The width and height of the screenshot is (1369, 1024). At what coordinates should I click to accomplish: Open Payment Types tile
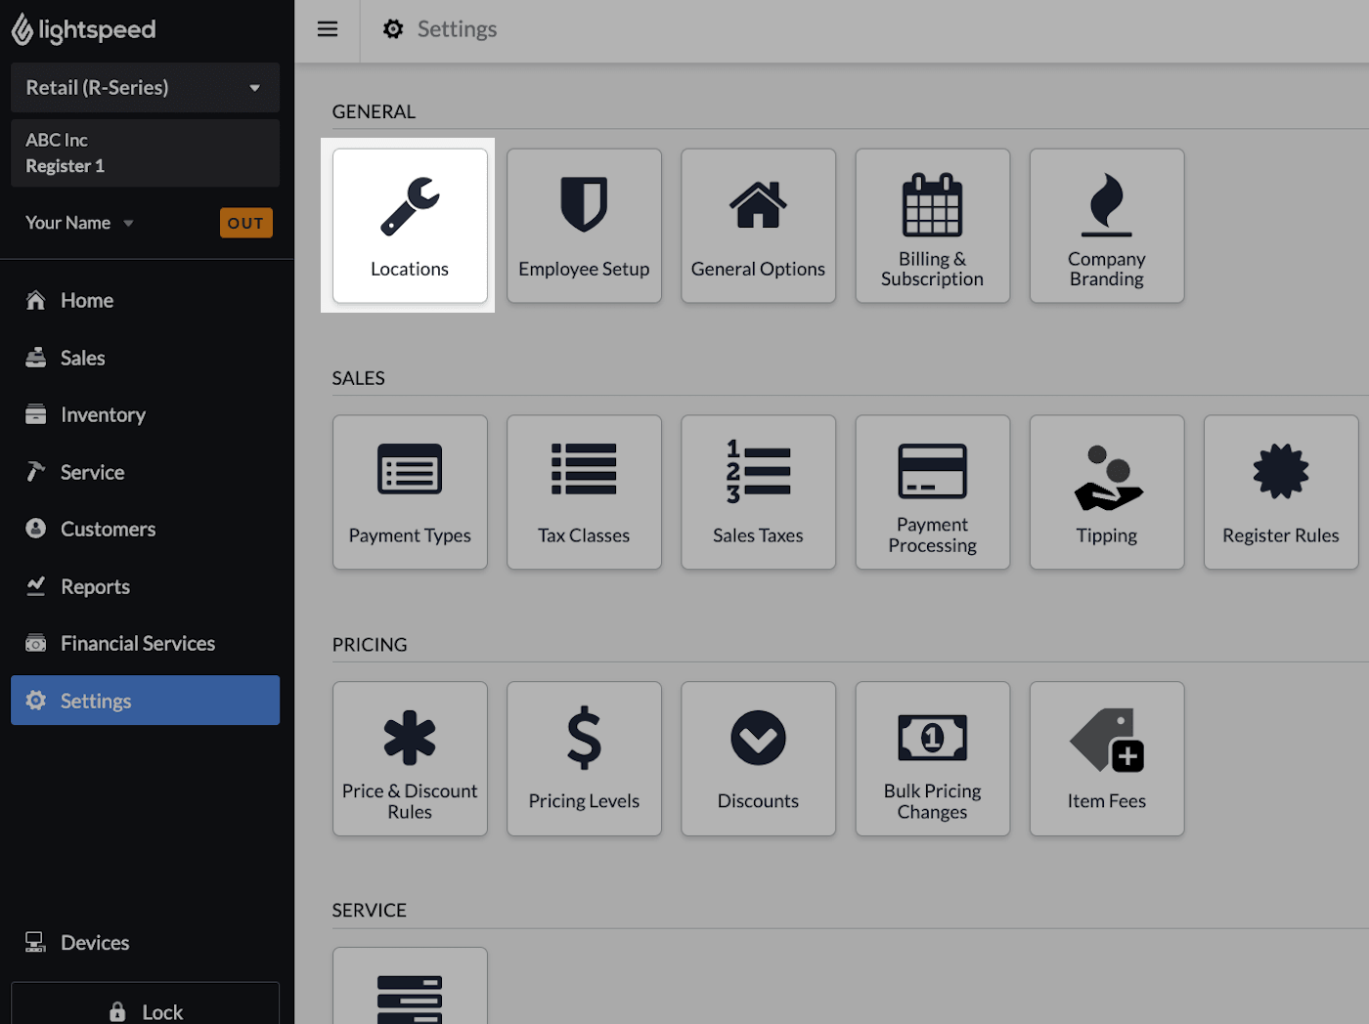pos(410,492)
